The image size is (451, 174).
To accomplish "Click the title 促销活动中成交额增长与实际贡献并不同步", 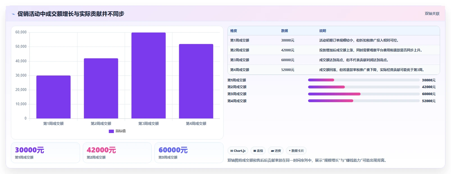I will (x=71, y=14).
